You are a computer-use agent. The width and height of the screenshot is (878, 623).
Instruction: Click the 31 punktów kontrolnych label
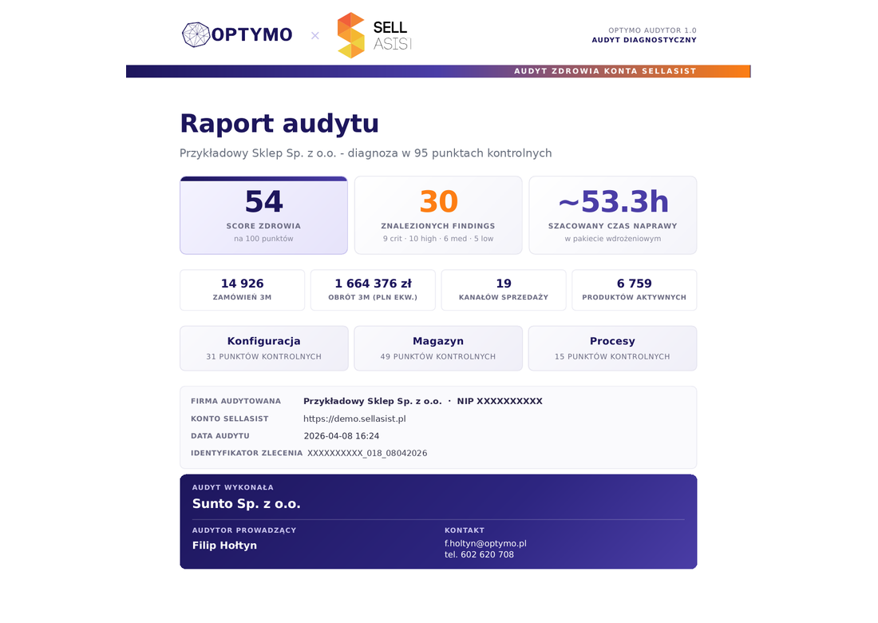[x=263, y=356]
